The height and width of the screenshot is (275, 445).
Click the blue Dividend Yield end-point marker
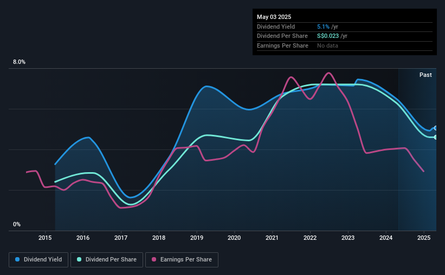[436, 128]
